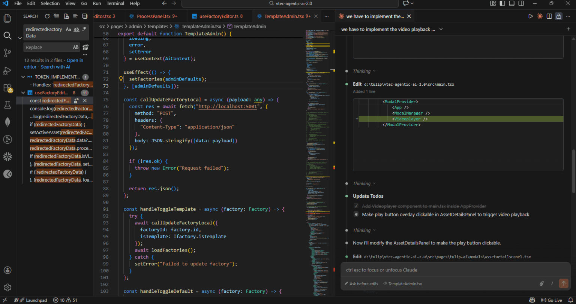Open the Accounts icon in activity bar

(x=7, y=270)
